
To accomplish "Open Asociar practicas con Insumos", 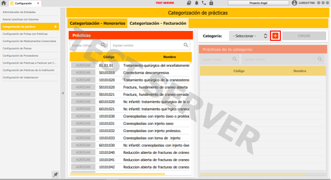I will 30,19.
